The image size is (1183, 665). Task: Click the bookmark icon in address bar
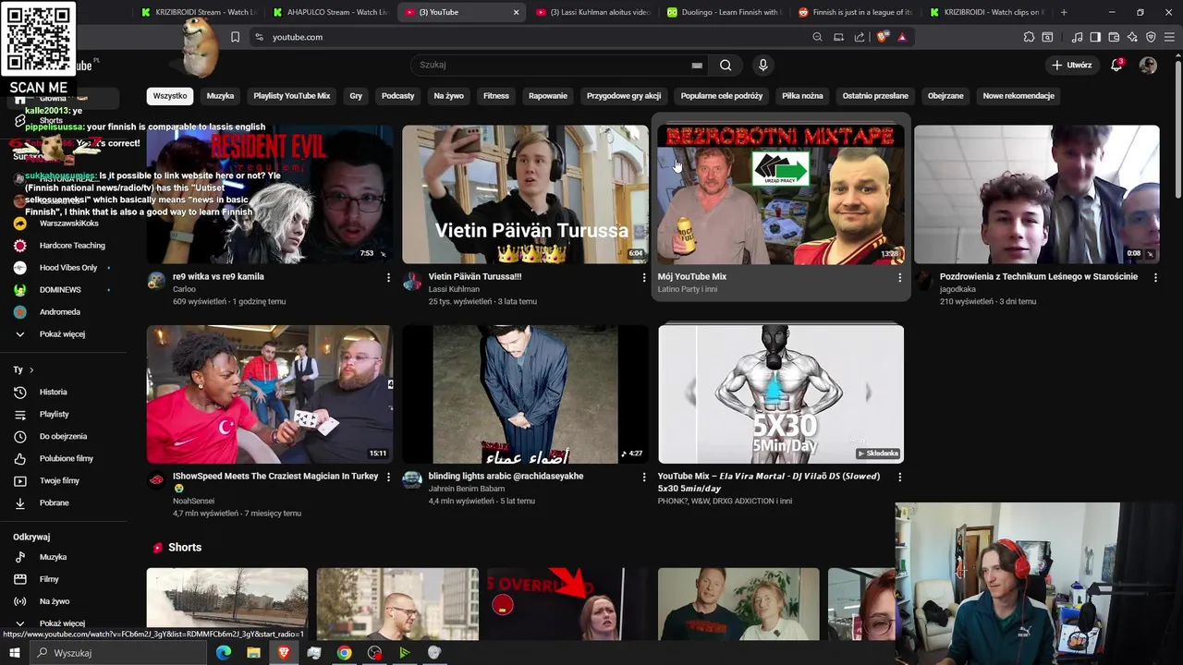[x=235, y=37]
